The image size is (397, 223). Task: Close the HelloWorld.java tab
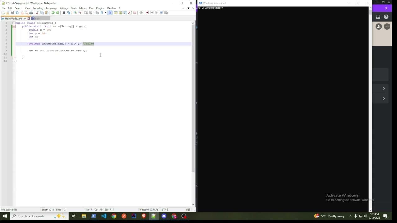29,18
